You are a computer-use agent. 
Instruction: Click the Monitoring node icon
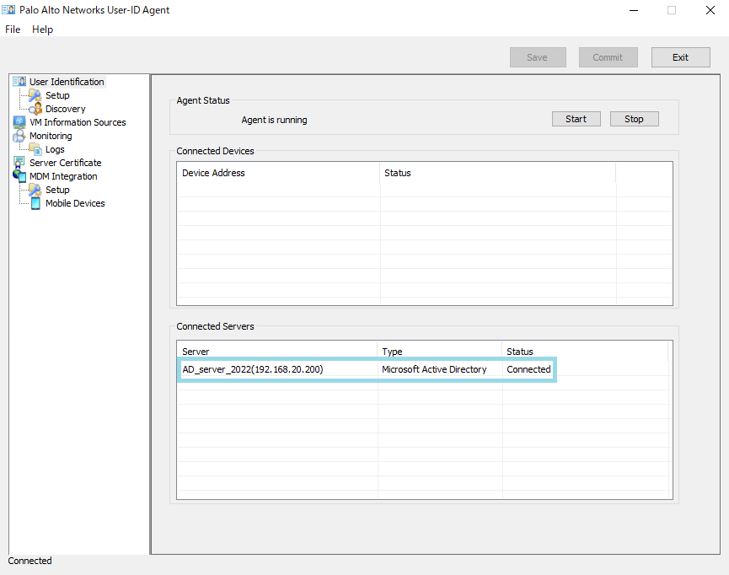(19, 136)
